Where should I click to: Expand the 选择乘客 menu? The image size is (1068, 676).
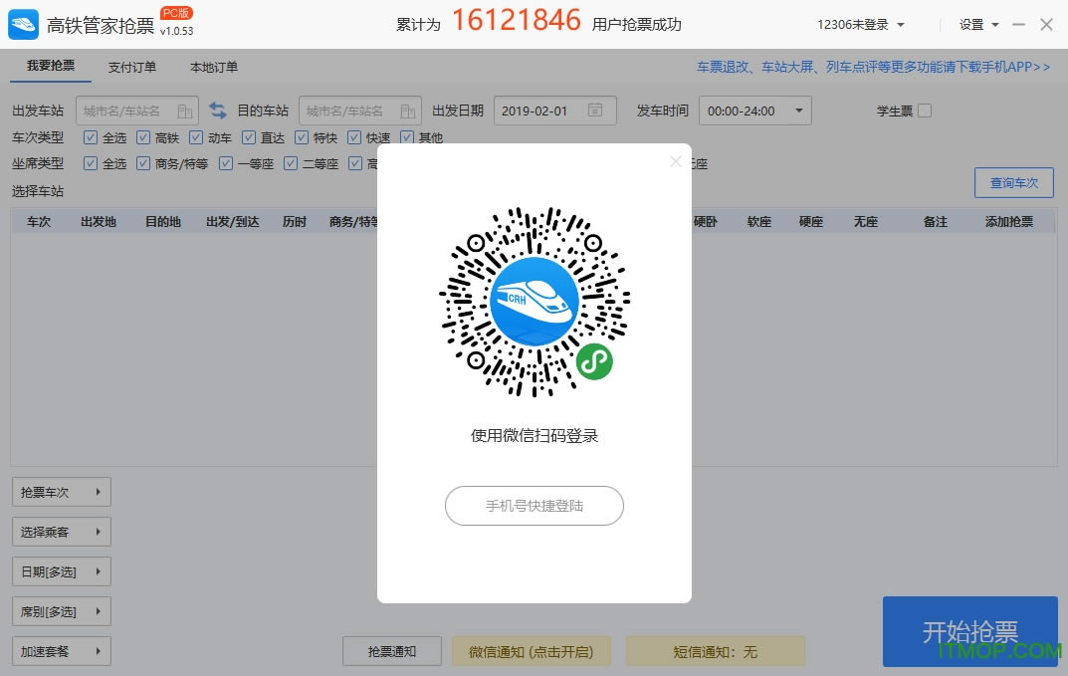pyautogui.click(x=62, y=532)
